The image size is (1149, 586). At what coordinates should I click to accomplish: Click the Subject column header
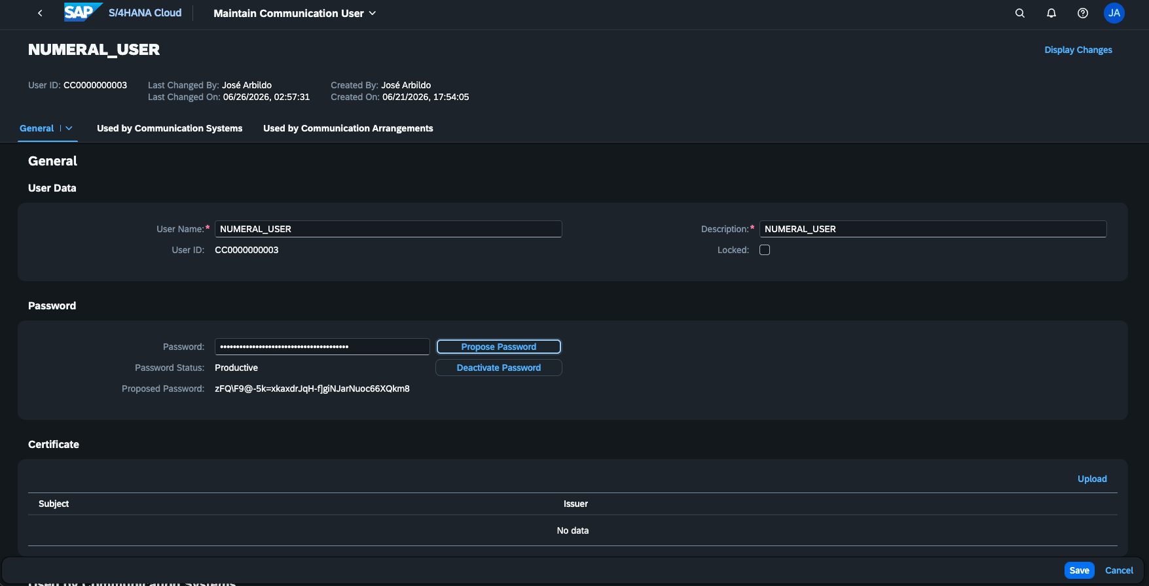coord(54,504)
